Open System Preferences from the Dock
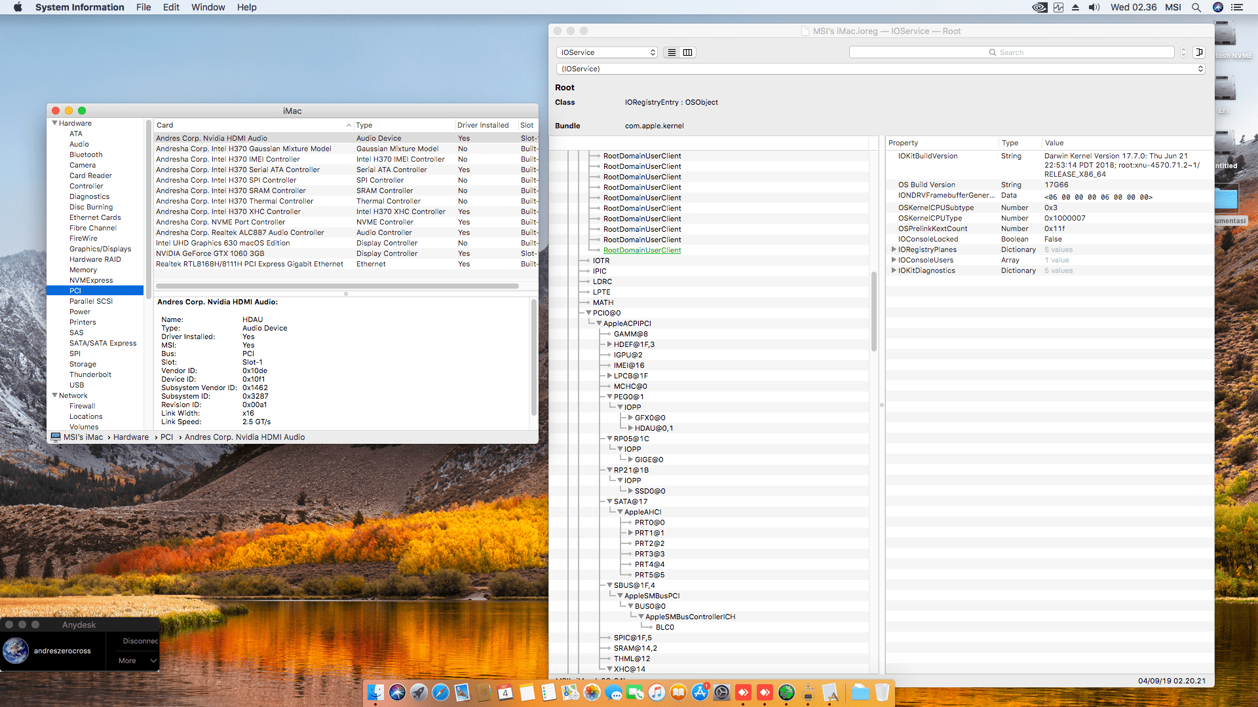Screen dimensions: 1258x707 pyautogui.click(x=721, y=693)
